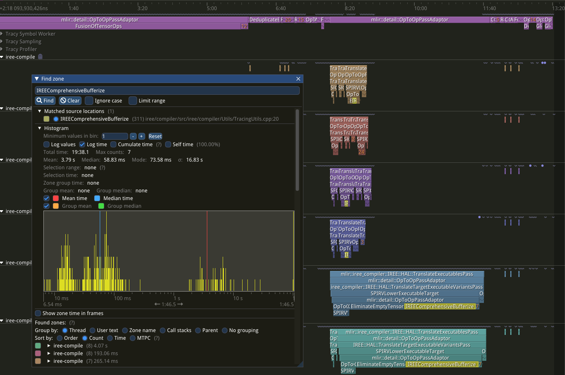Image resolution: width=565 pixels, height=375 pixels.
Task: Click the Find button
Action: [45, 100]
